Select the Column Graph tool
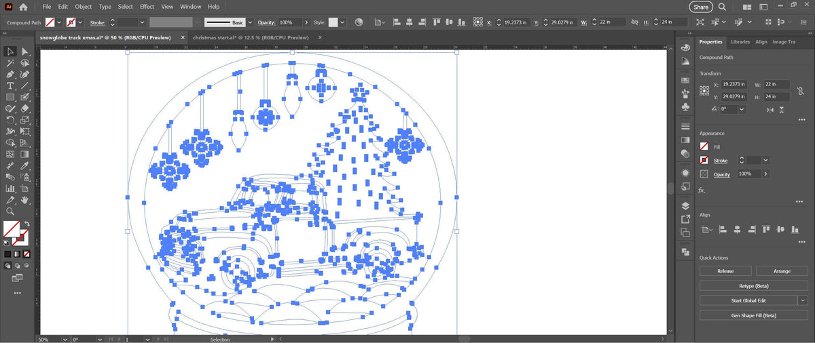The height and width of the screenshot is (343, 815). click(x=11, y=188)
